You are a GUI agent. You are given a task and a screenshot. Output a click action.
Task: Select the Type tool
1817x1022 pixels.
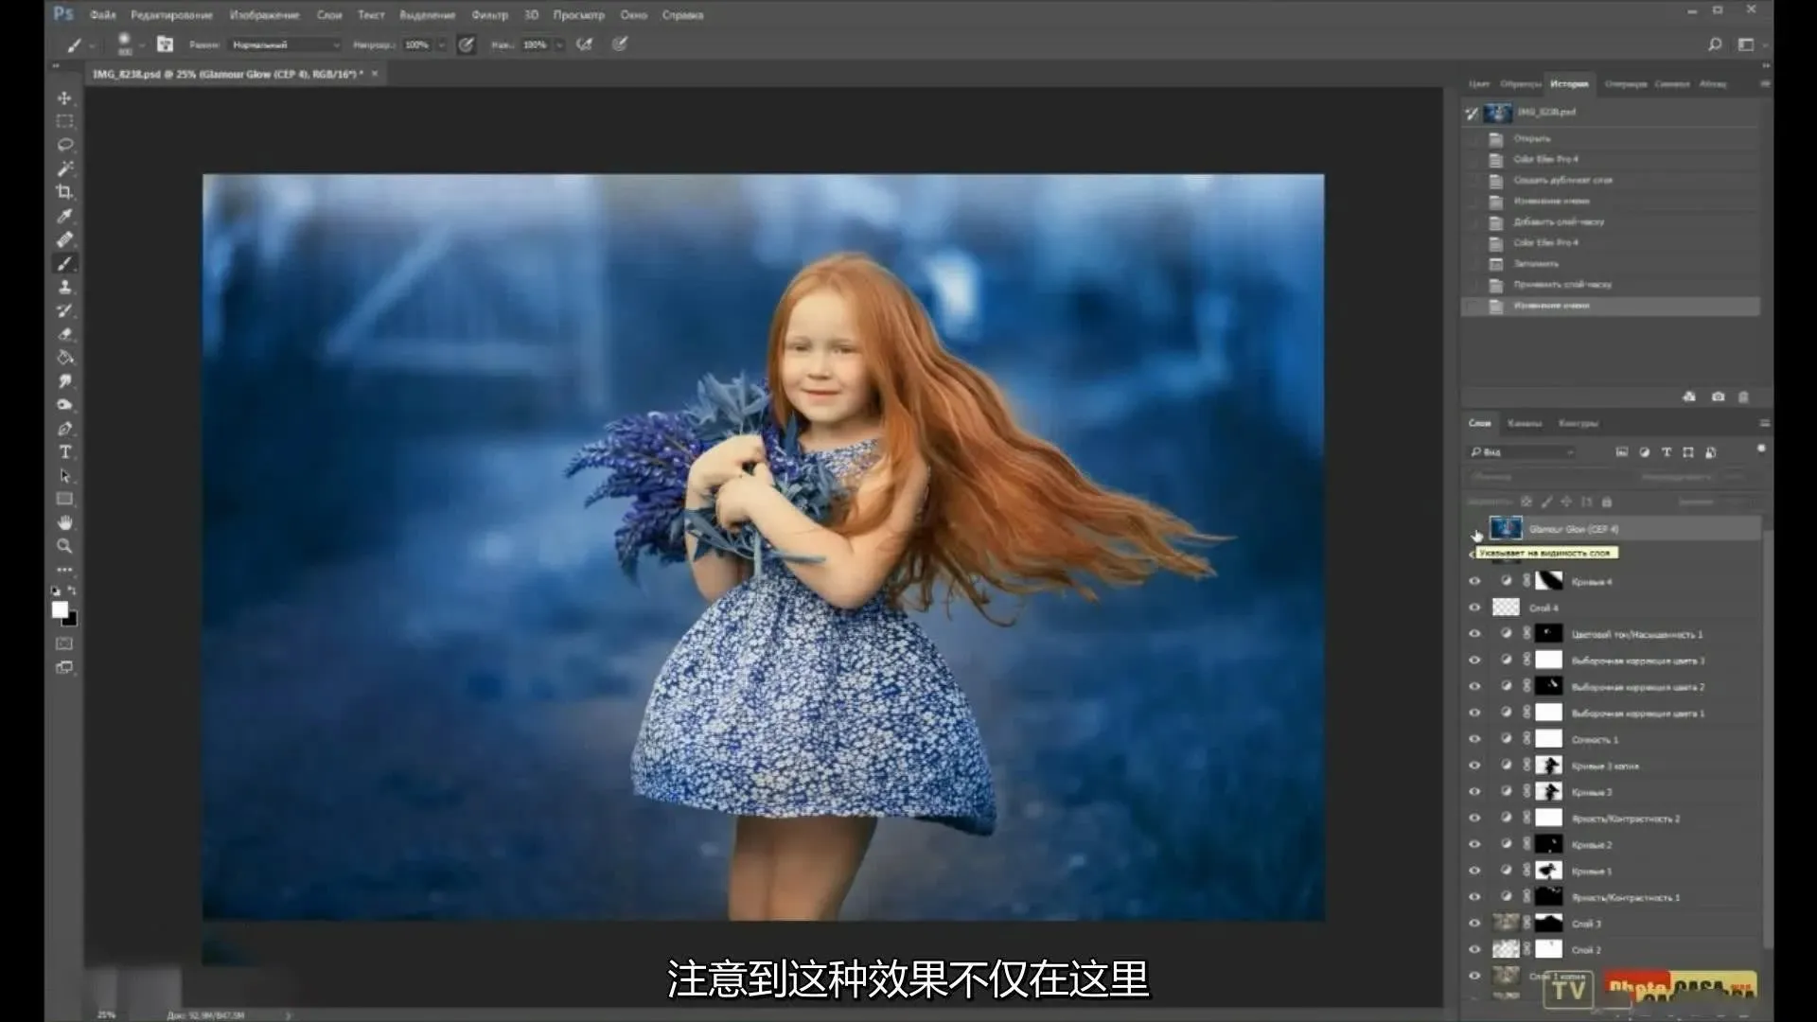coord(64,452)
